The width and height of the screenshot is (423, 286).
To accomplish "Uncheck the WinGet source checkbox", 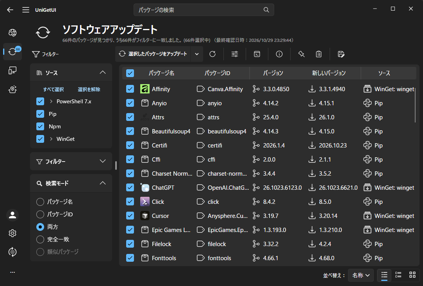I will [40, 139].
